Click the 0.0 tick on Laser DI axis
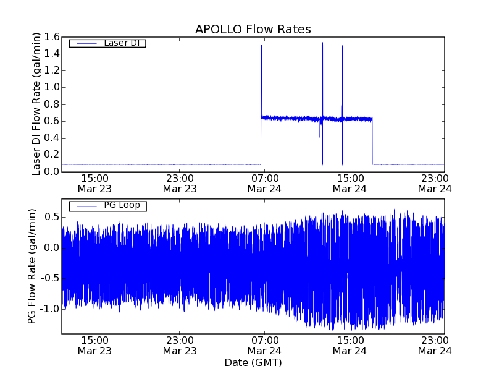 (52, 172)
